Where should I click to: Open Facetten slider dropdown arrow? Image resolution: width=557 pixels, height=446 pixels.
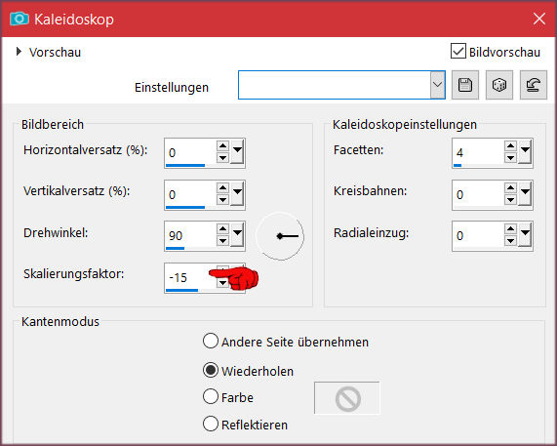click(525, 151)
